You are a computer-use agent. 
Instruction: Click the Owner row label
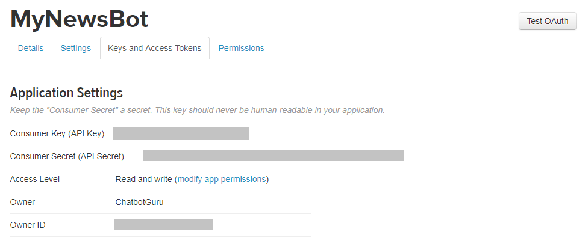click(x=22, y=202)
